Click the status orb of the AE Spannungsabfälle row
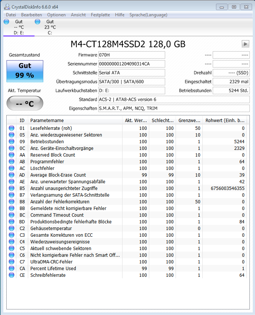The image size is (255, 315). 12,181
